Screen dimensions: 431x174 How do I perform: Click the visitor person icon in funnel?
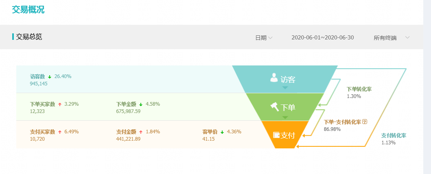tap(274, 77)
